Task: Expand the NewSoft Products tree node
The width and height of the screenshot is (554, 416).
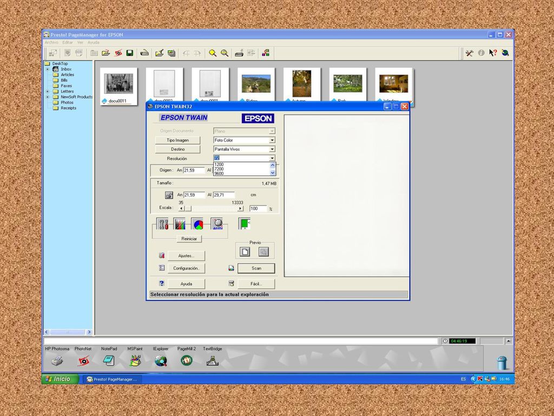Action: [x=48, y=97]
